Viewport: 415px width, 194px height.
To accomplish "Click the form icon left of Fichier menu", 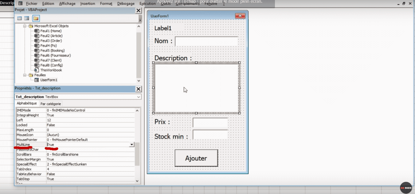I will click(20, 4).
